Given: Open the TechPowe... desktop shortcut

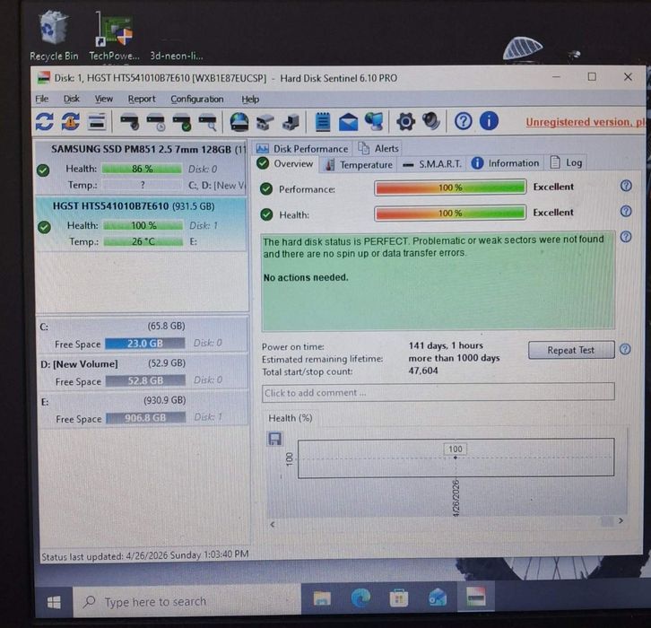Looking at the screenshot, I should (x=114, y=36).
